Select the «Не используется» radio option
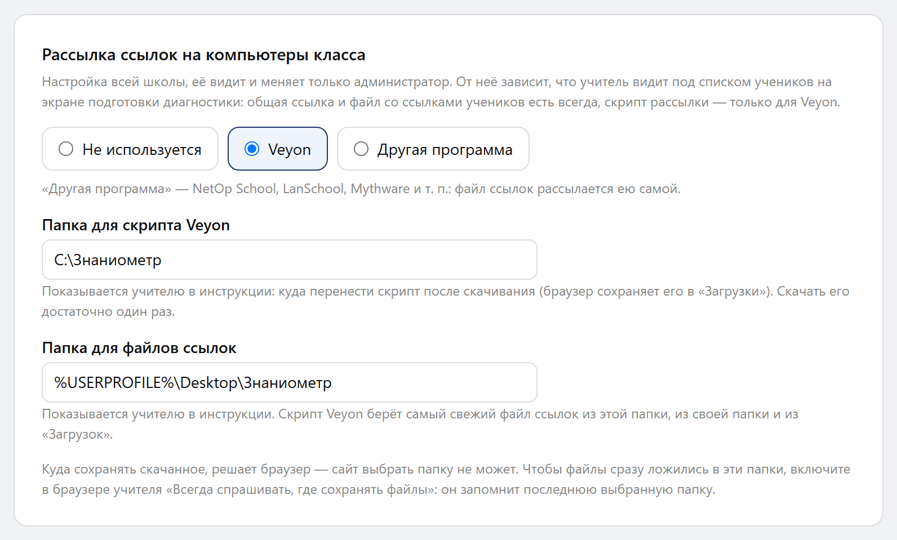 130,149
